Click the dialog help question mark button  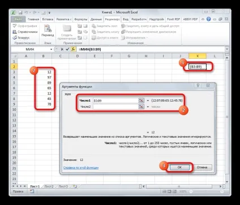(198, 85)
